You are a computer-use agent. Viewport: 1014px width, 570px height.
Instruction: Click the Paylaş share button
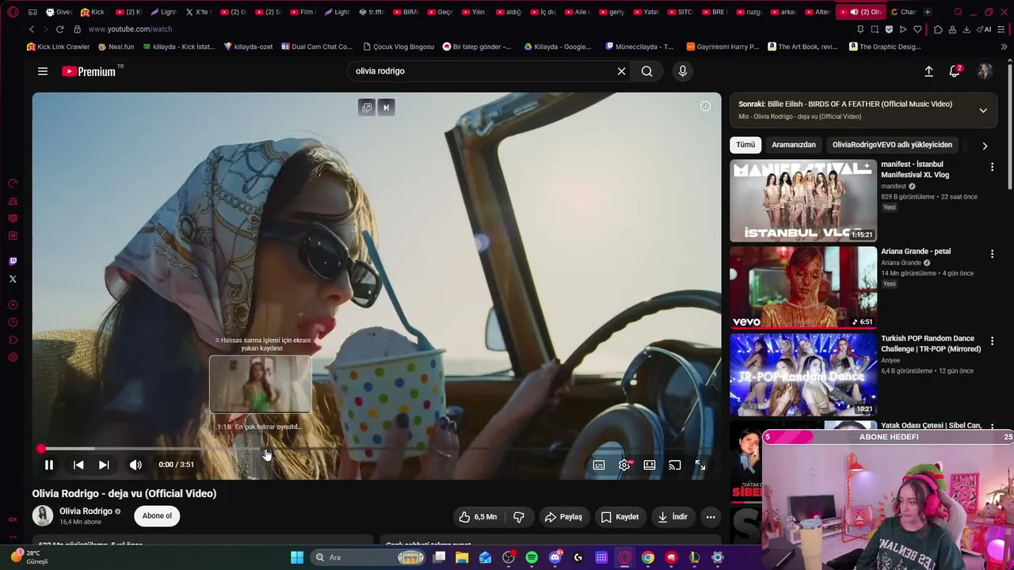563,517
